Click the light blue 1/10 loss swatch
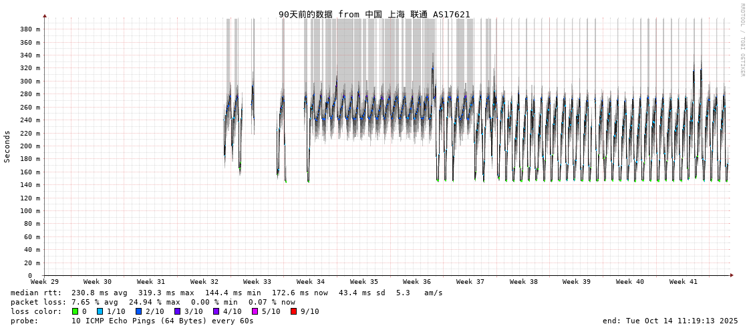 tap(100, 311)
